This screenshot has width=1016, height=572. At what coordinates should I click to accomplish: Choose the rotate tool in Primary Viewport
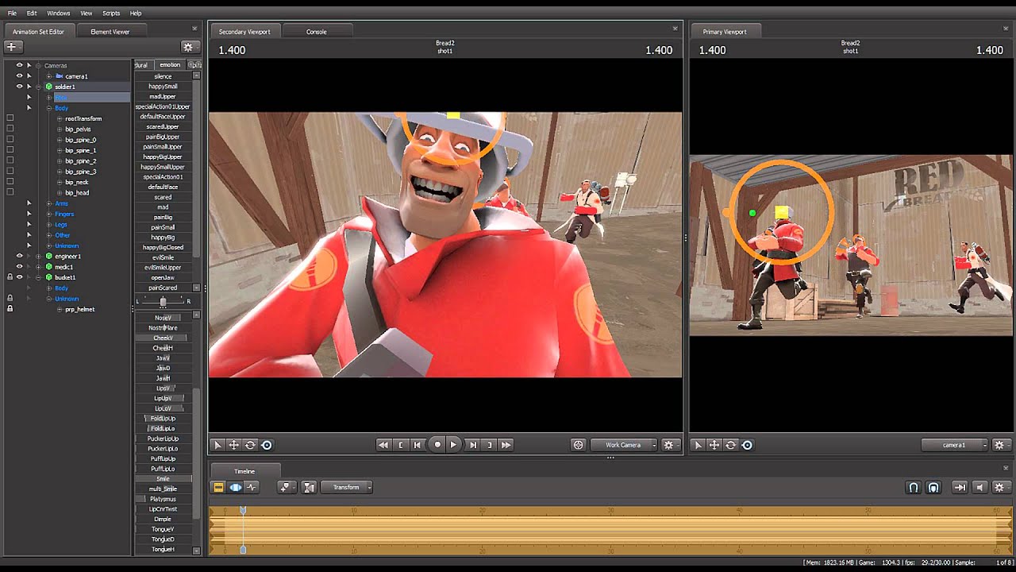point(730,445)
